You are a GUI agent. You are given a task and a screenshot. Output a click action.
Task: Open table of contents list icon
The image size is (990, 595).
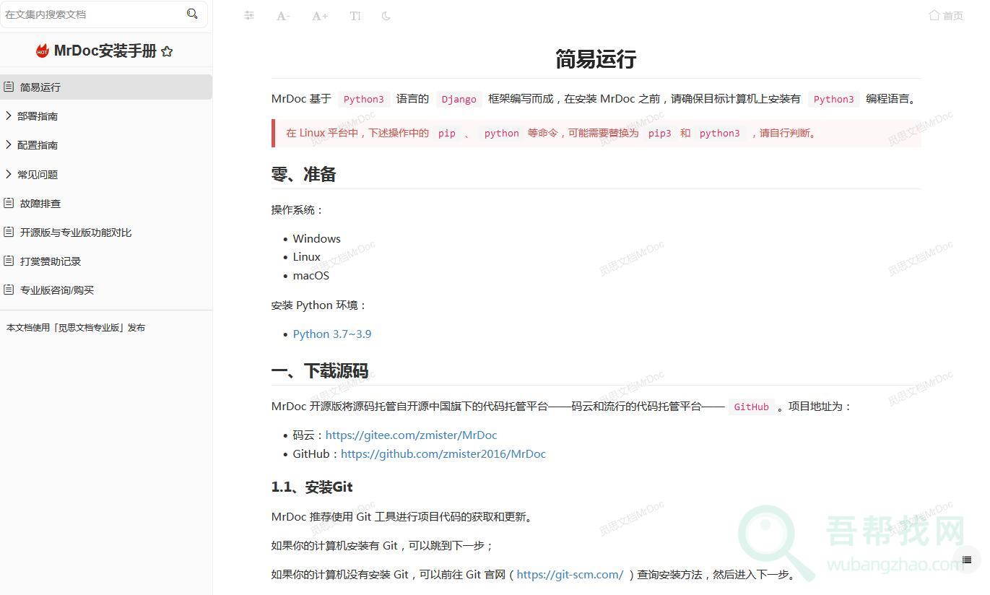[x=966, y=560]
